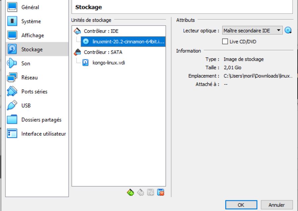Image resolution: width=298 pixels, height=211 pixels.
Task: Click the IDE controller icon
Action: [77, 31]
